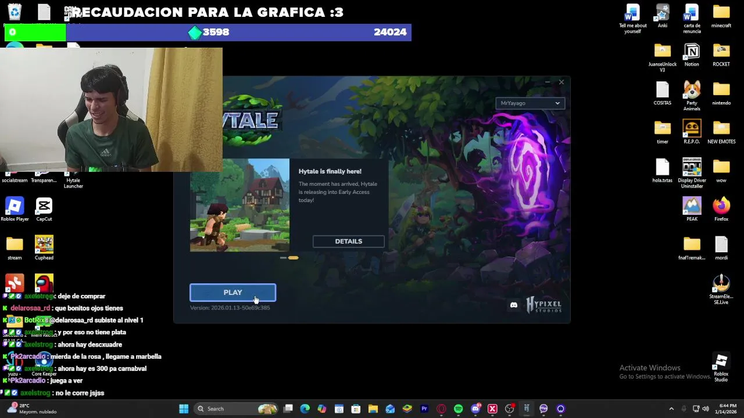Open Opera browser from the taskbar

pos(441,409)
